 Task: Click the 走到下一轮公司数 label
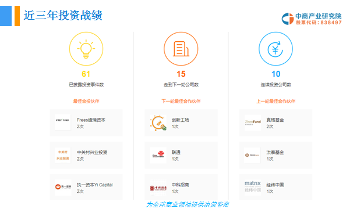181,85
